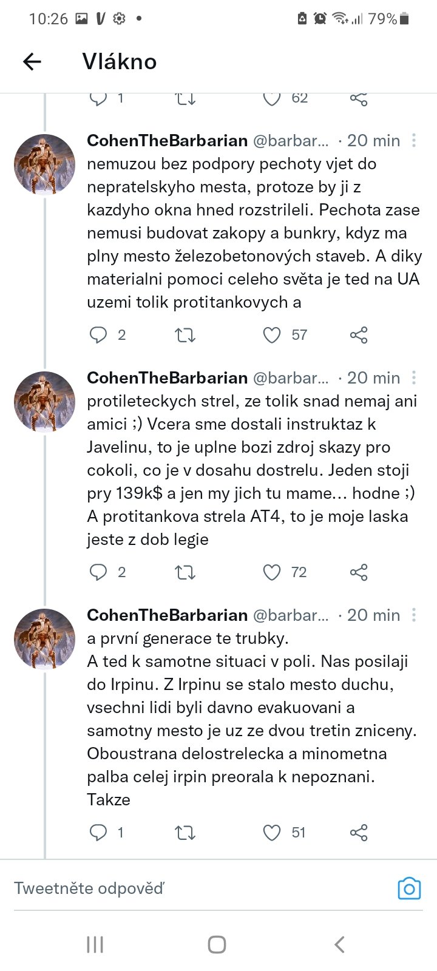Screen dimensions: 437x971
Task: Open three-dot menu on the Javelin tweet
Action: (x=414, y=378)
